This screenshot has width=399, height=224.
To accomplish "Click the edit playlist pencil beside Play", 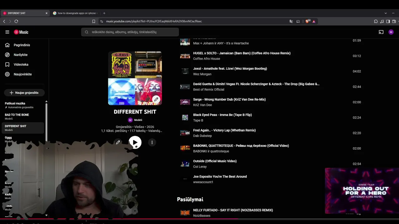I will coord(118,142).
